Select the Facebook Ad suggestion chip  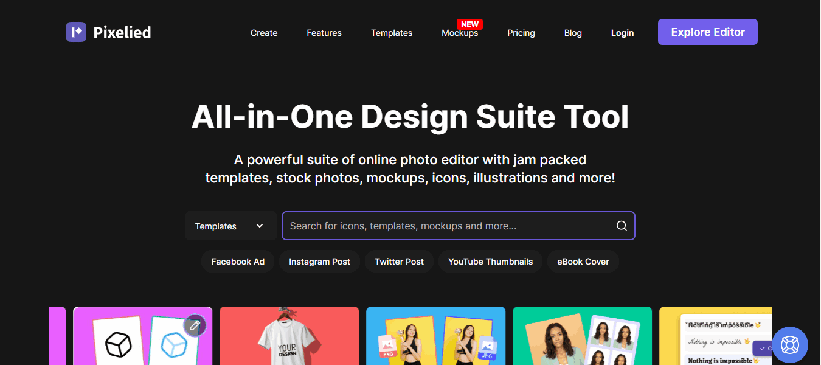click(238, 262)
